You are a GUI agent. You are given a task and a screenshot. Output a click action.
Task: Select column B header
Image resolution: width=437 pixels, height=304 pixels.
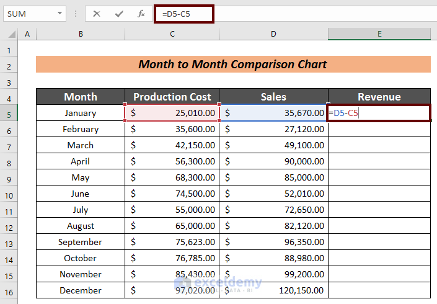point(80,35)
